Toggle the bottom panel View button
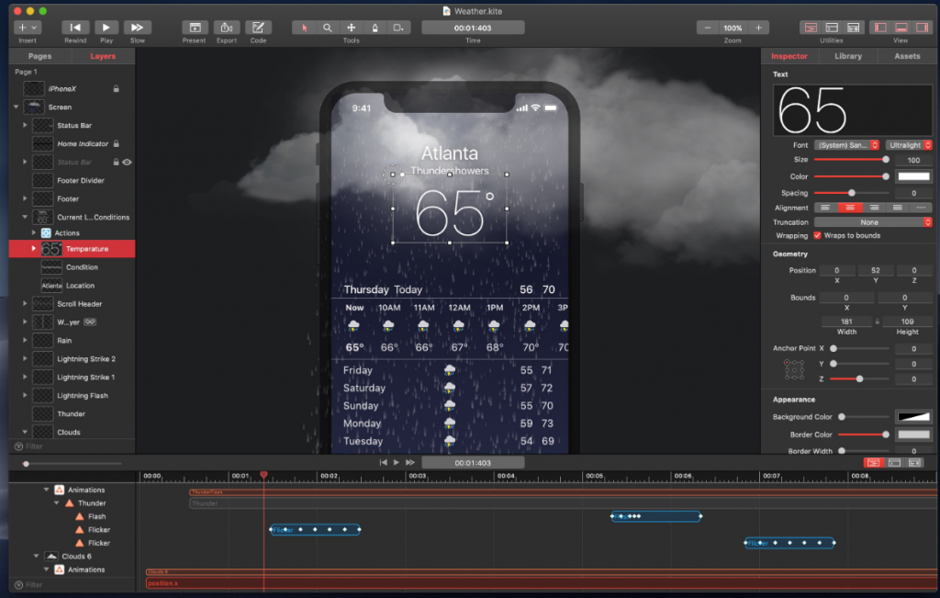Screen dimensions: 940x598 pos(901,28)
